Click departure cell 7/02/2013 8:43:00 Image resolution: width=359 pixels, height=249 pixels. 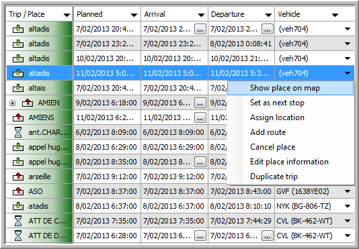point(241,191)
